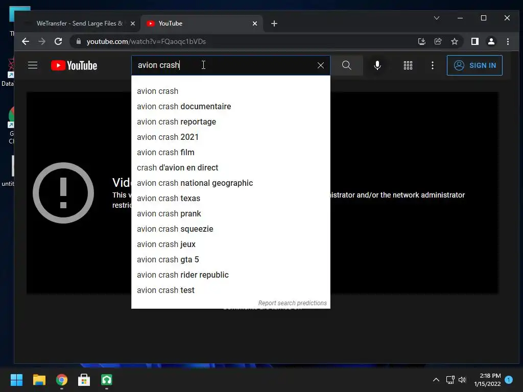Viewport: 523px width, 392px height.
Task: Bookmark this tab with the star
Action: 454,41
